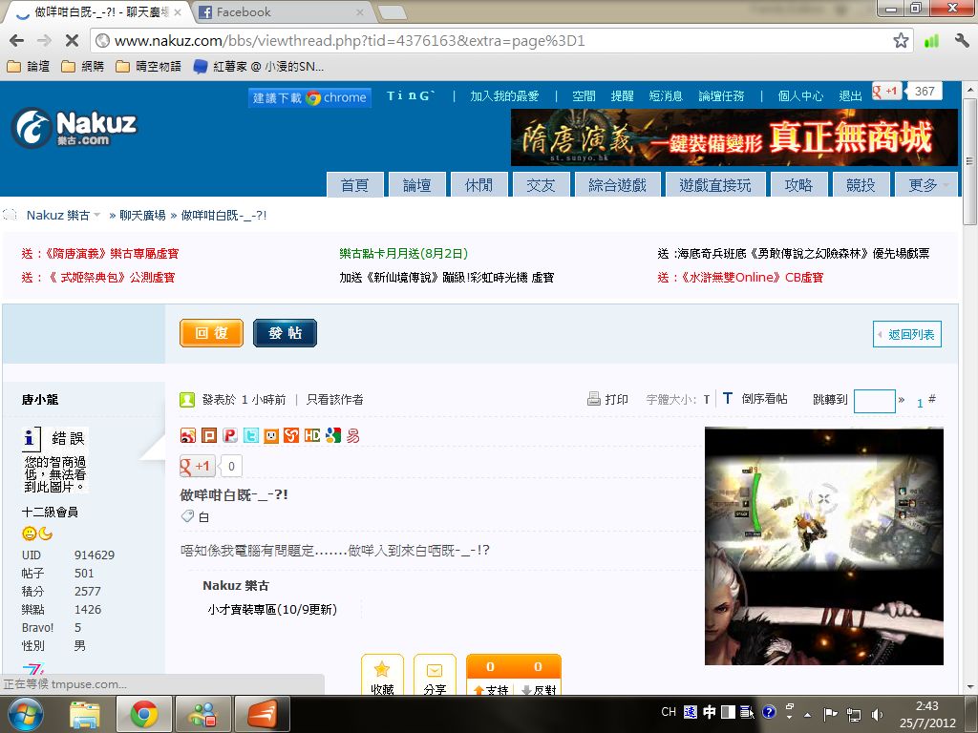Click the 打印 printer icon

coord(594,399)
